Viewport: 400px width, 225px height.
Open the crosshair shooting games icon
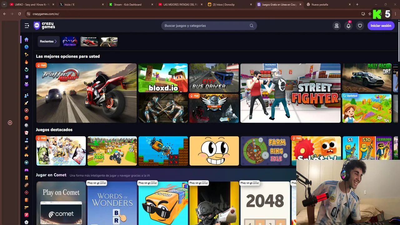coord(26,192)
